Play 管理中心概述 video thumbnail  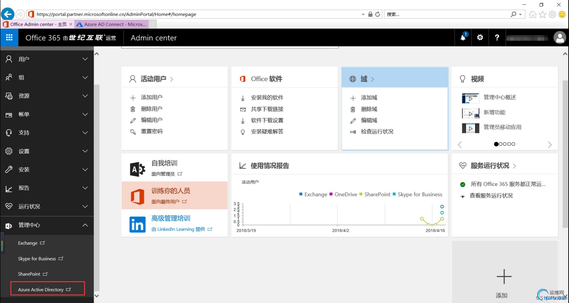[470, 98]
